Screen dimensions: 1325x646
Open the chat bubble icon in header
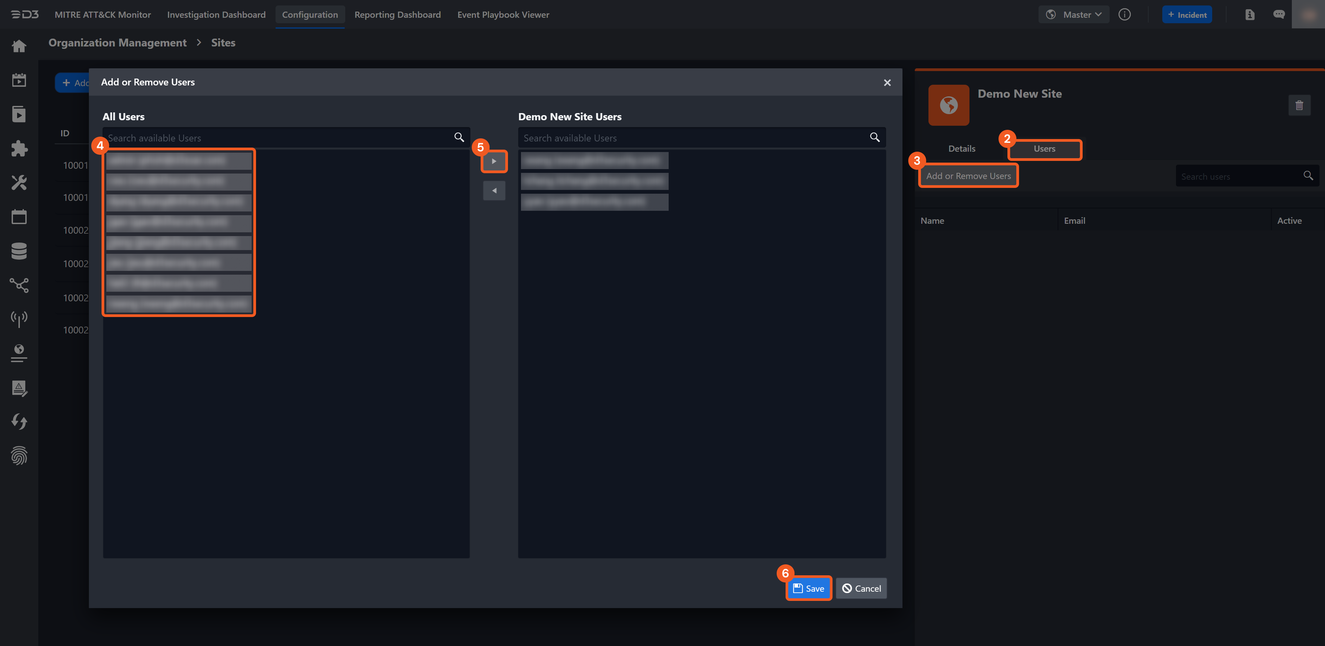point(1279,14)
